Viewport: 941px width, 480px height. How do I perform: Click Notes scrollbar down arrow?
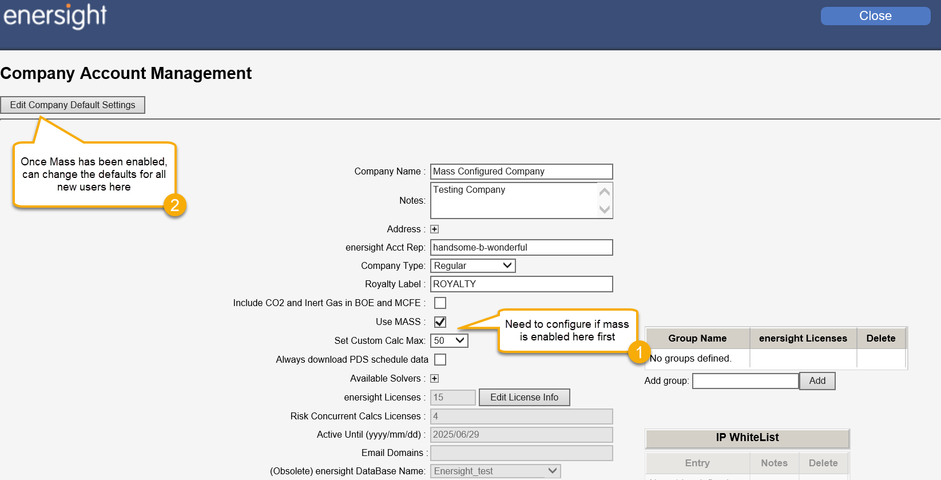coord(605,209)
